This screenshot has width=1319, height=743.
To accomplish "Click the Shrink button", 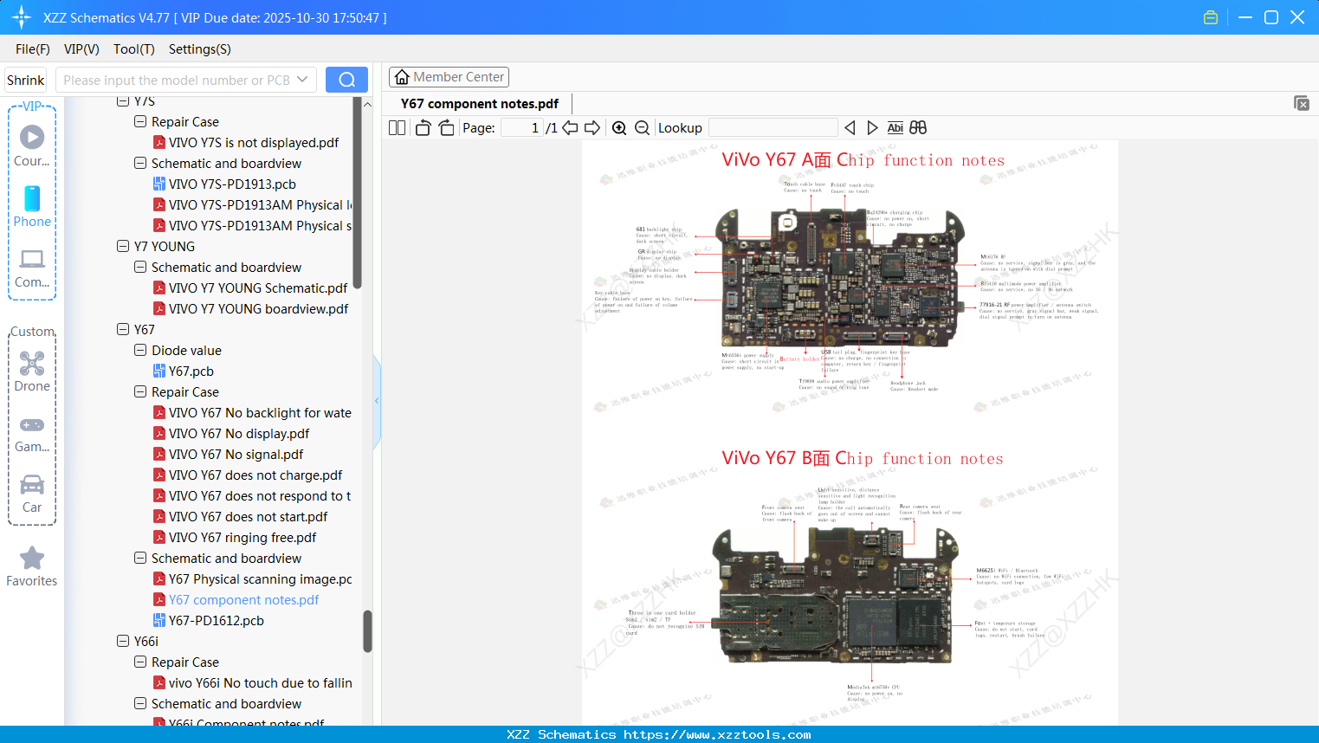I will [x=24, y=79].
